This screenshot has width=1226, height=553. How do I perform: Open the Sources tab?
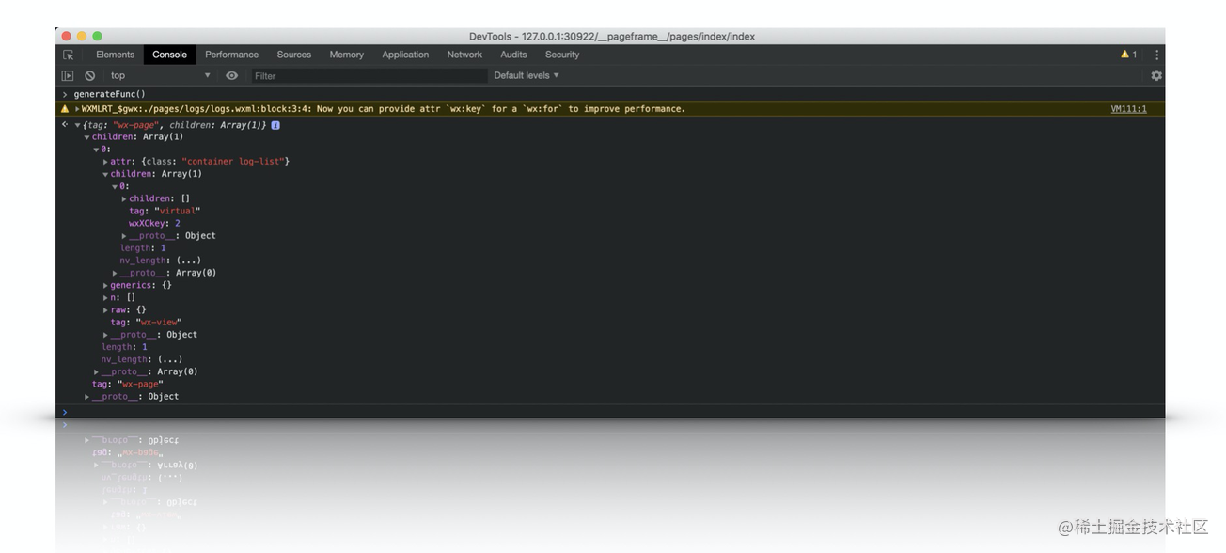coord(293,55)
